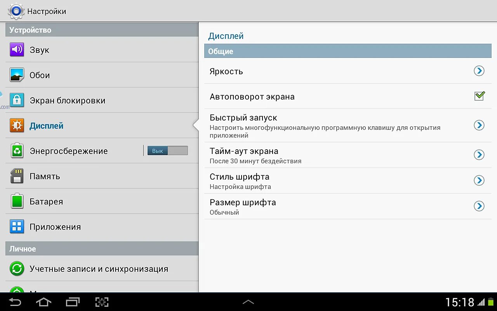
Task: Tap the Display (Дисплей) sun icon
Action: pyautogui.click(x=17, y=126)
